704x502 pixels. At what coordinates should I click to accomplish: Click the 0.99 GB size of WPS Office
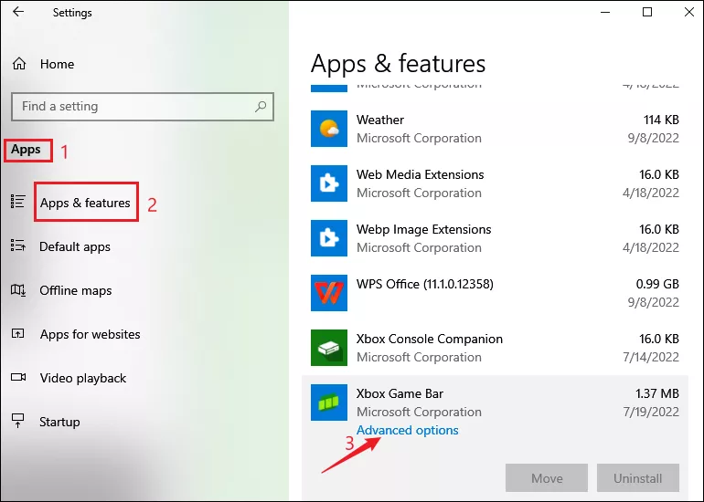(656, 284)
